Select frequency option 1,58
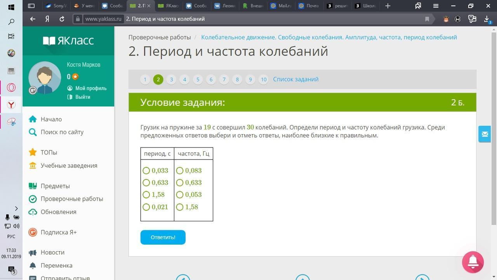The image size is (497, 280). (x=180, y=207)
